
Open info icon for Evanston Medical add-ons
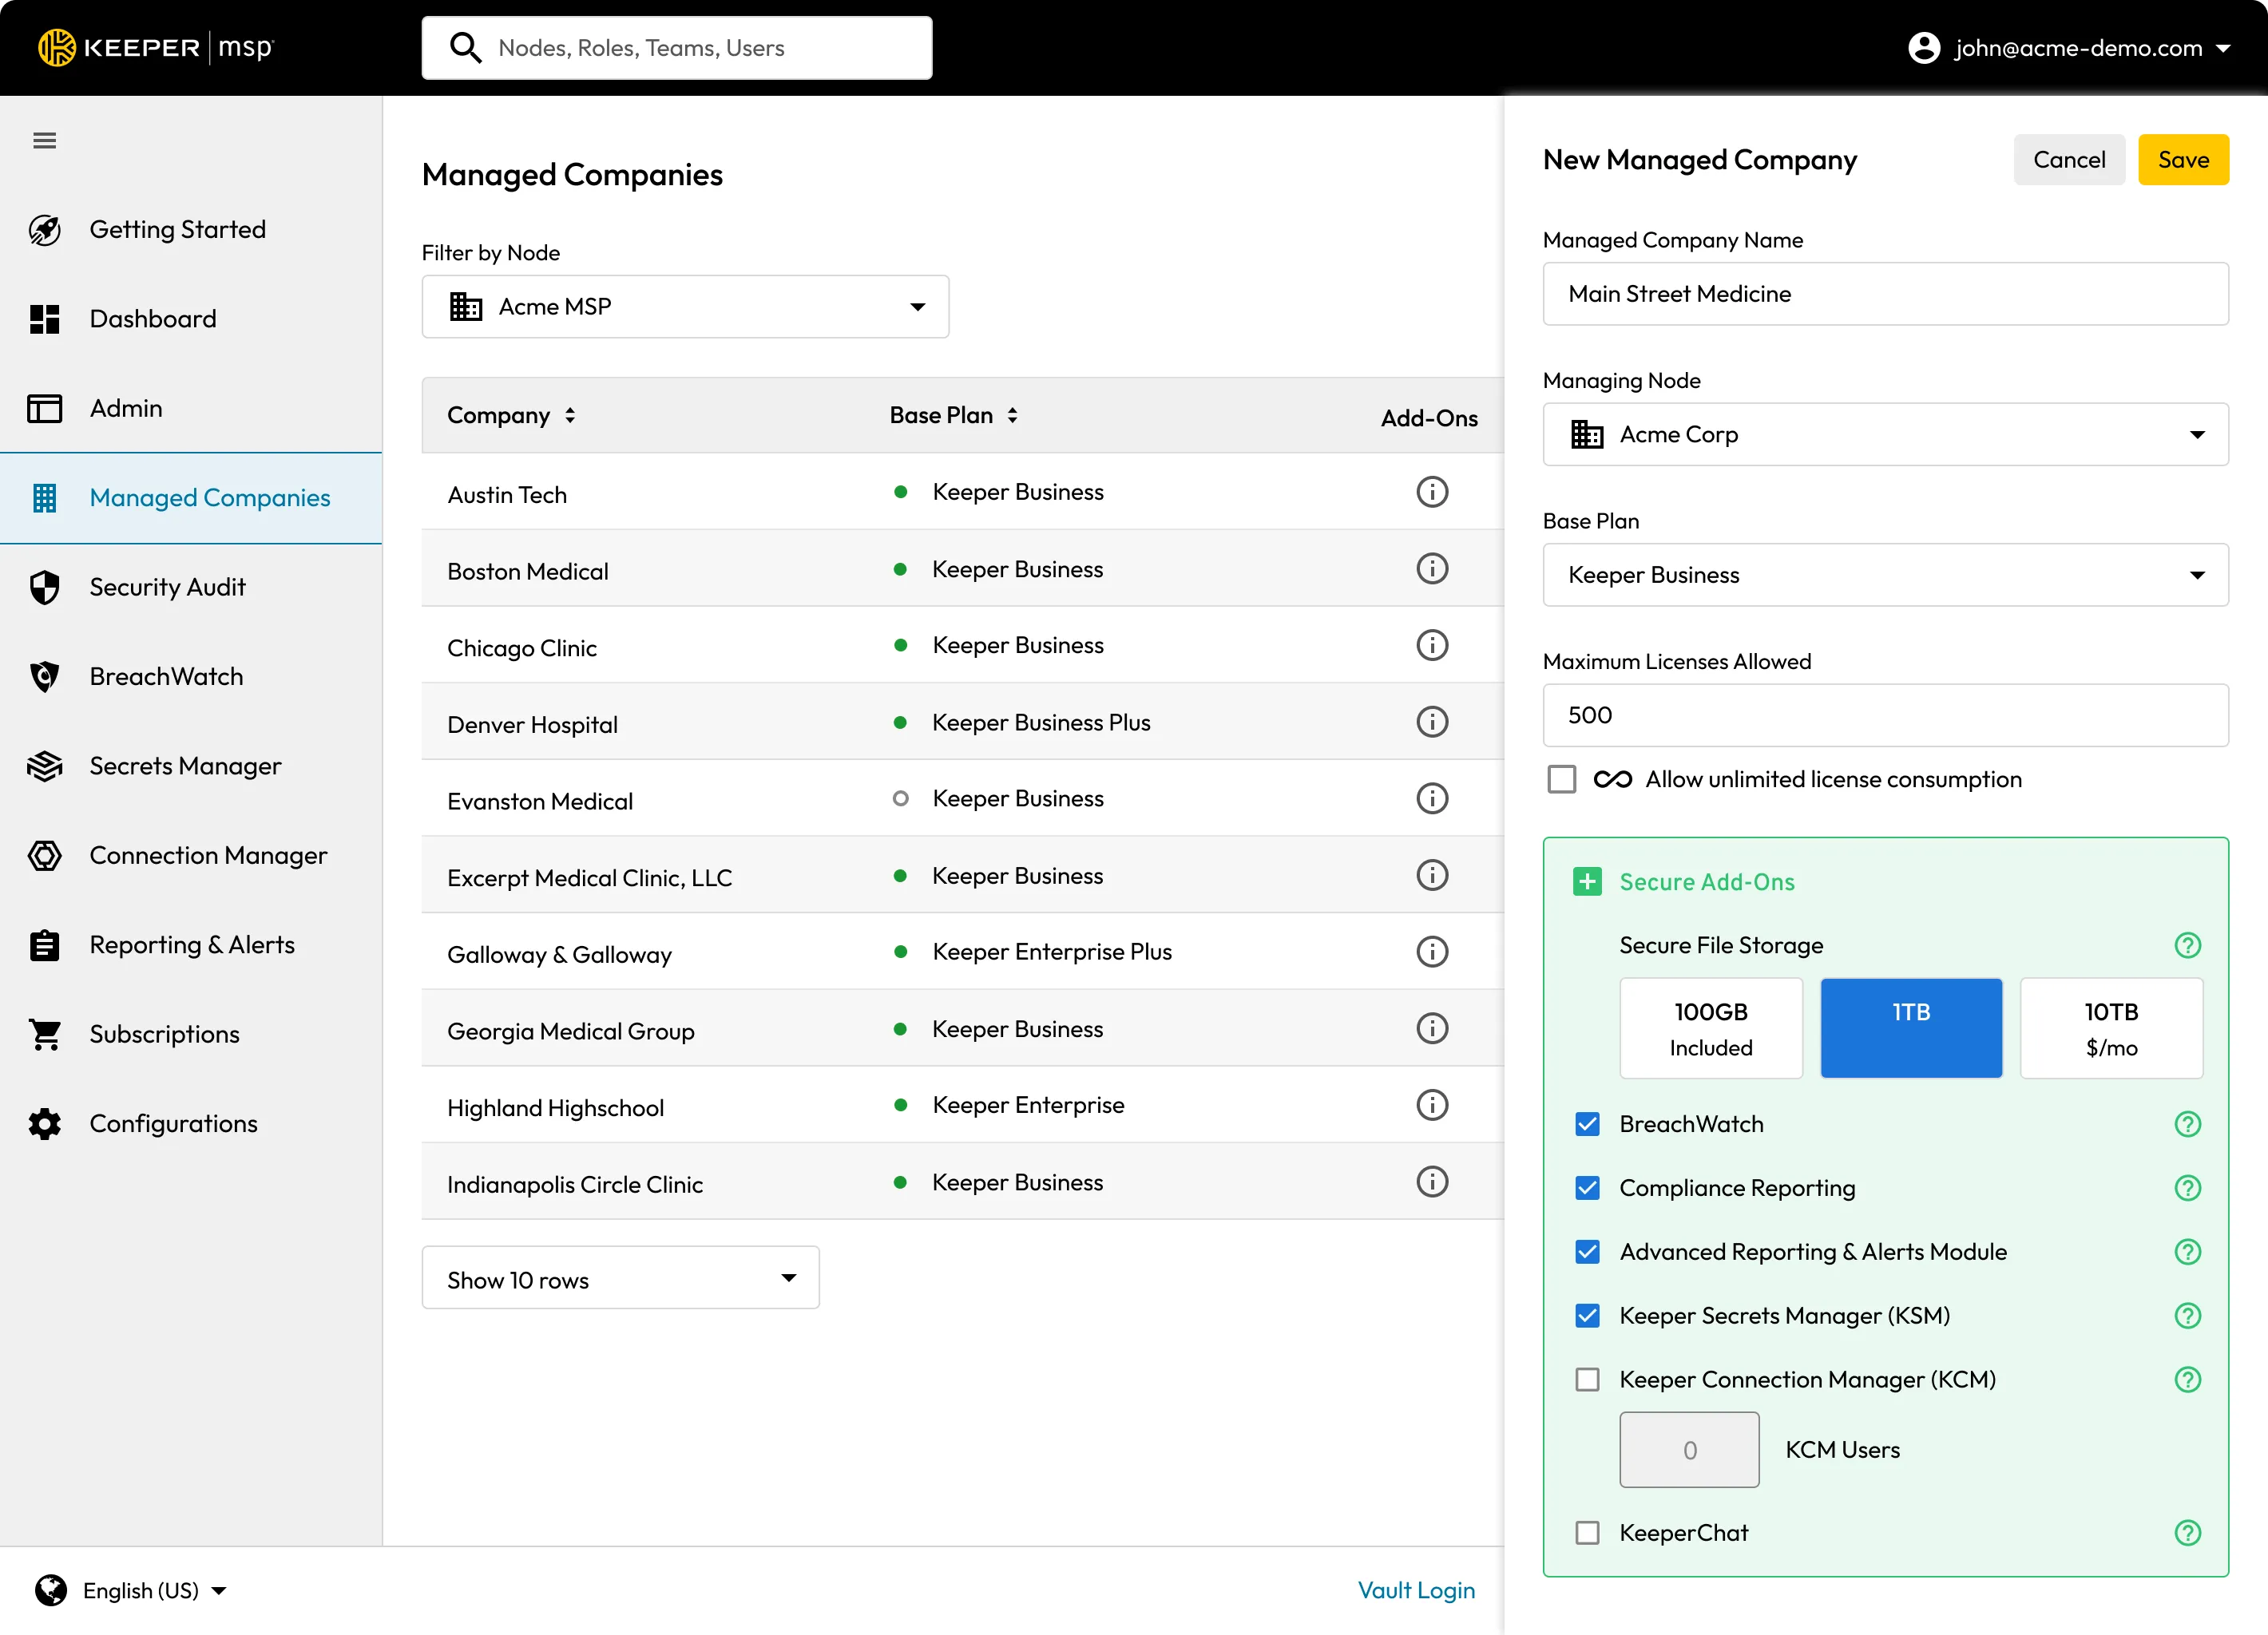[x=1432, y=798]
